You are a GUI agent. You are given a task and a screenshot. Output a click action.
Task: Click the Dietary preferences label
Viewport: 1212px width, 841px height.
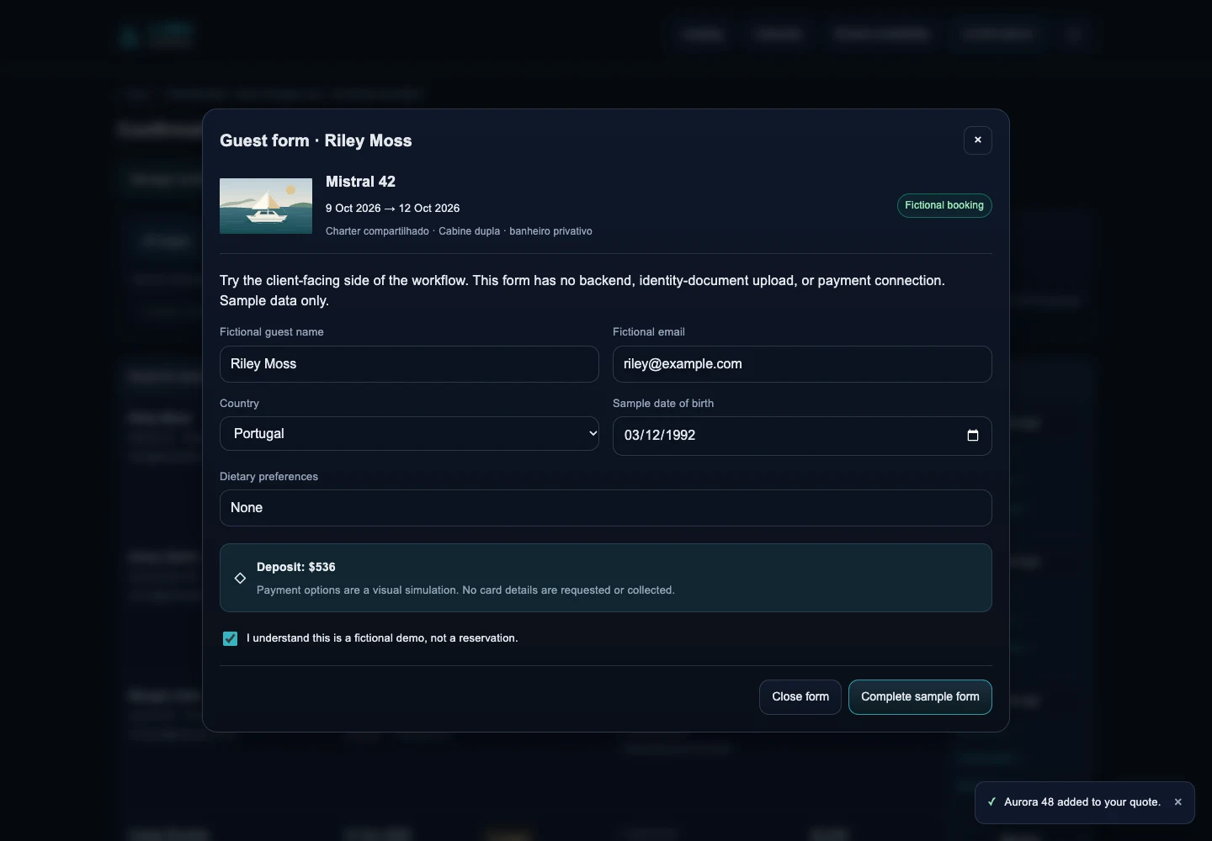(x=268, y=477)
